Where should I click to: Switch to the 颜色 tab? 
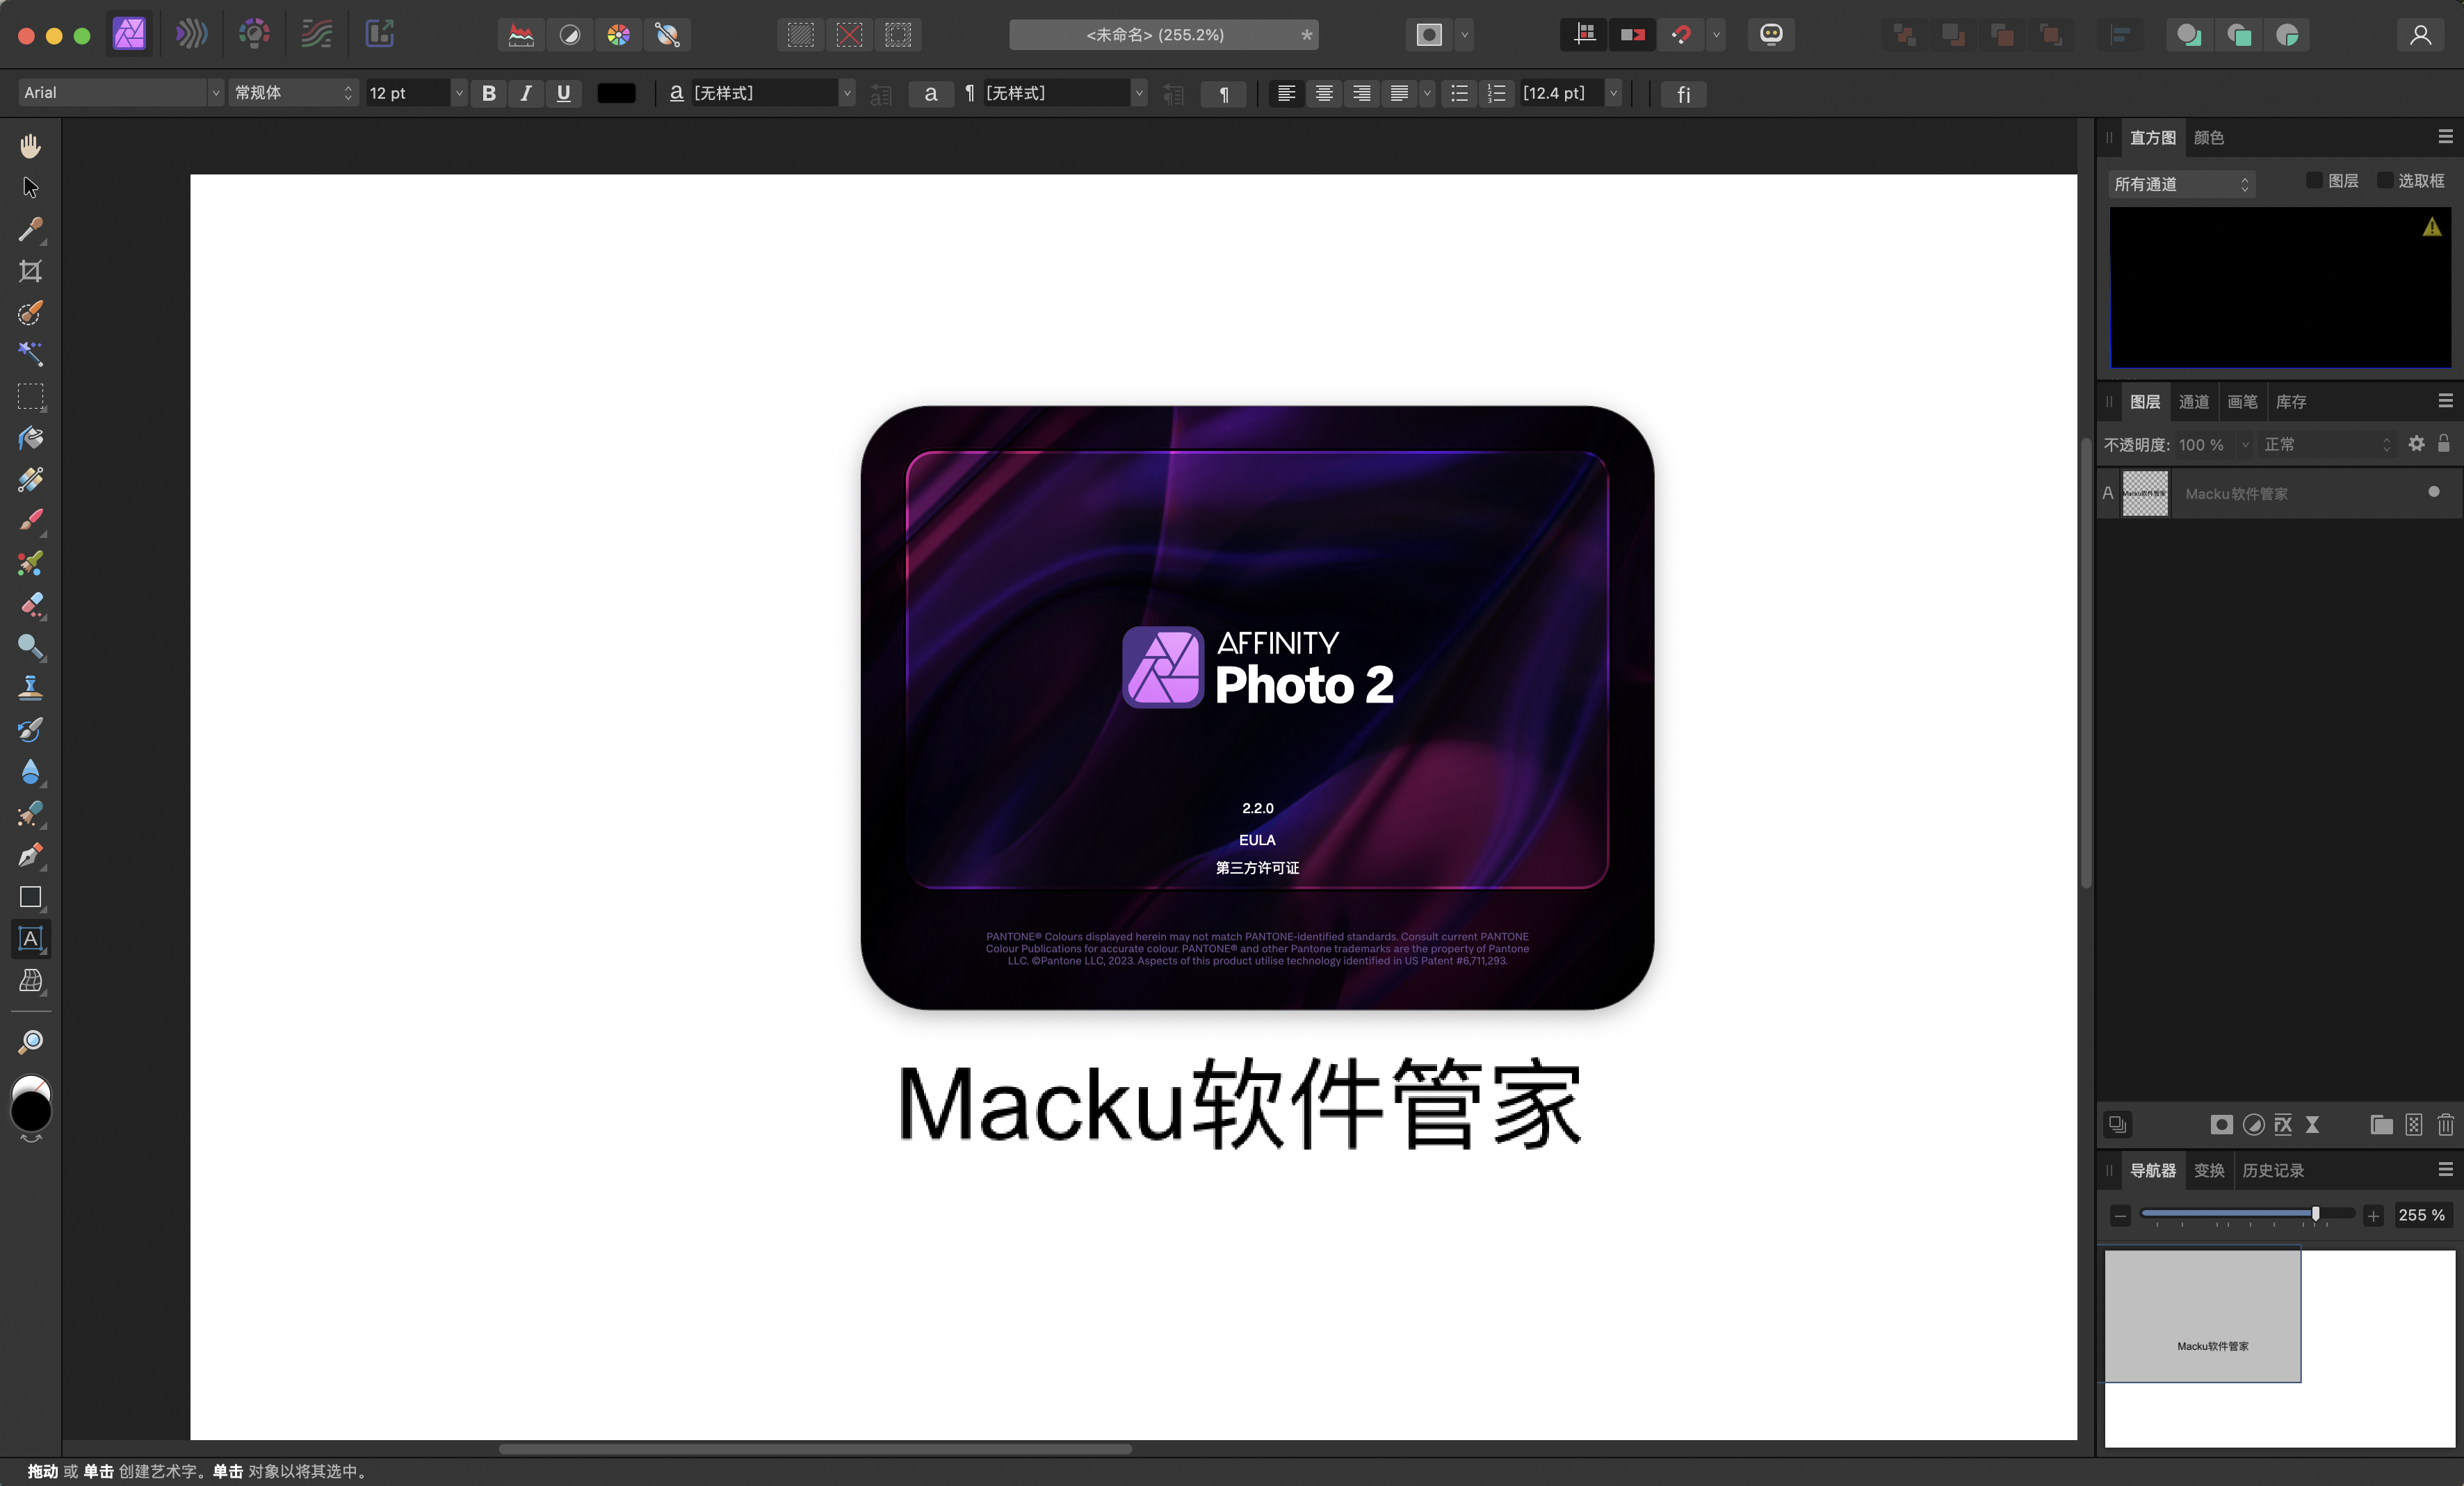coord(2208,137)
